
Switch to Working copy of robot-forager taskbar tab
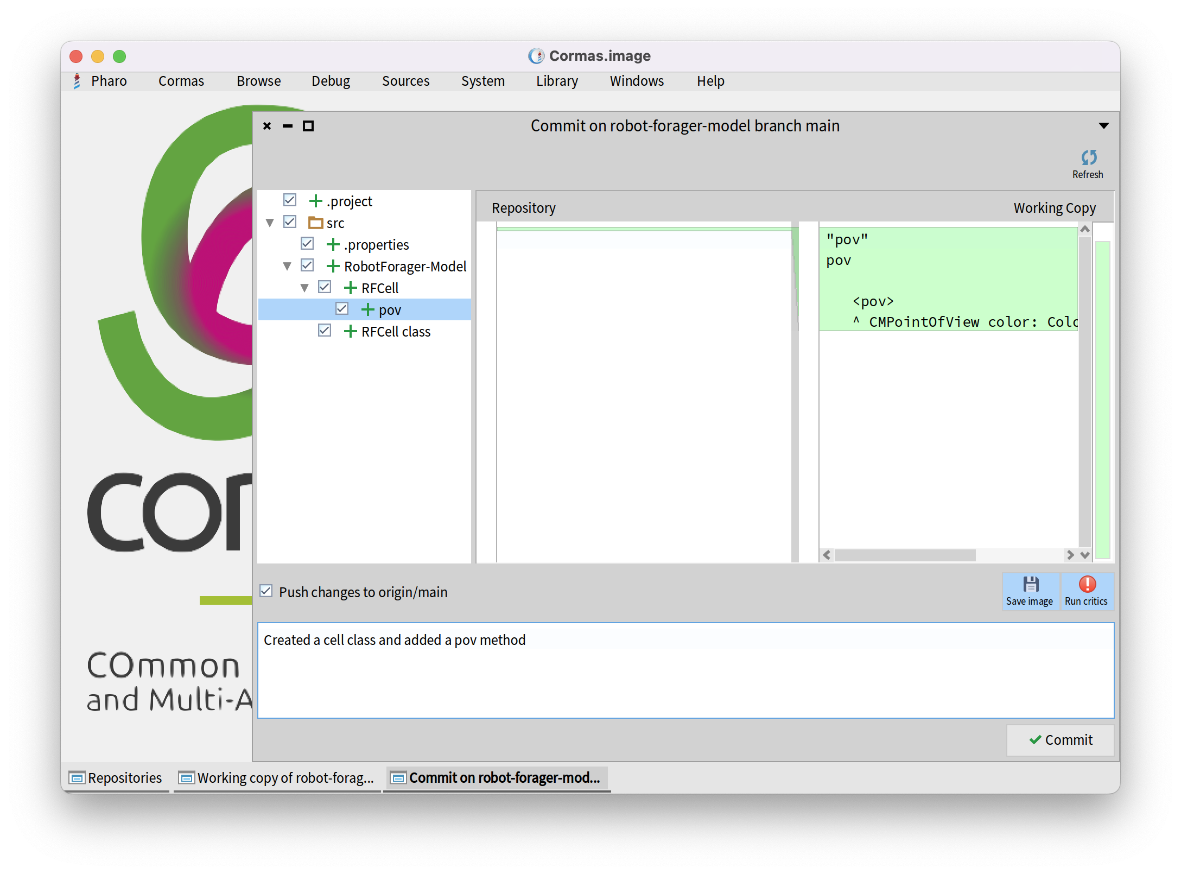(278, 778)
